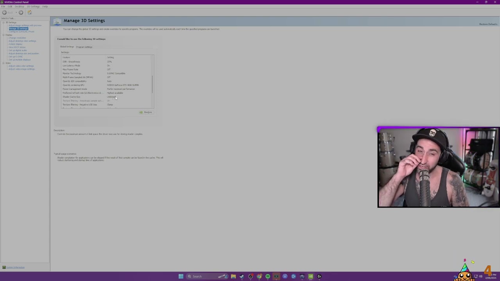Viewport: 500px width, 281px height.
Task: Open the Back history dropdown arrow
Action: [x=16, y=12]
